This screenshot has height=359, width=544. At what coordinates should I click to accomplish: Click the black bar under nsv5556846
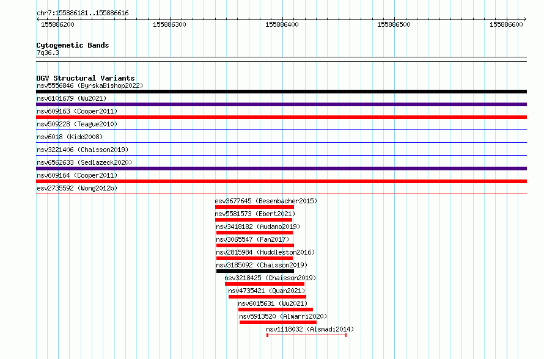(281, 92)
